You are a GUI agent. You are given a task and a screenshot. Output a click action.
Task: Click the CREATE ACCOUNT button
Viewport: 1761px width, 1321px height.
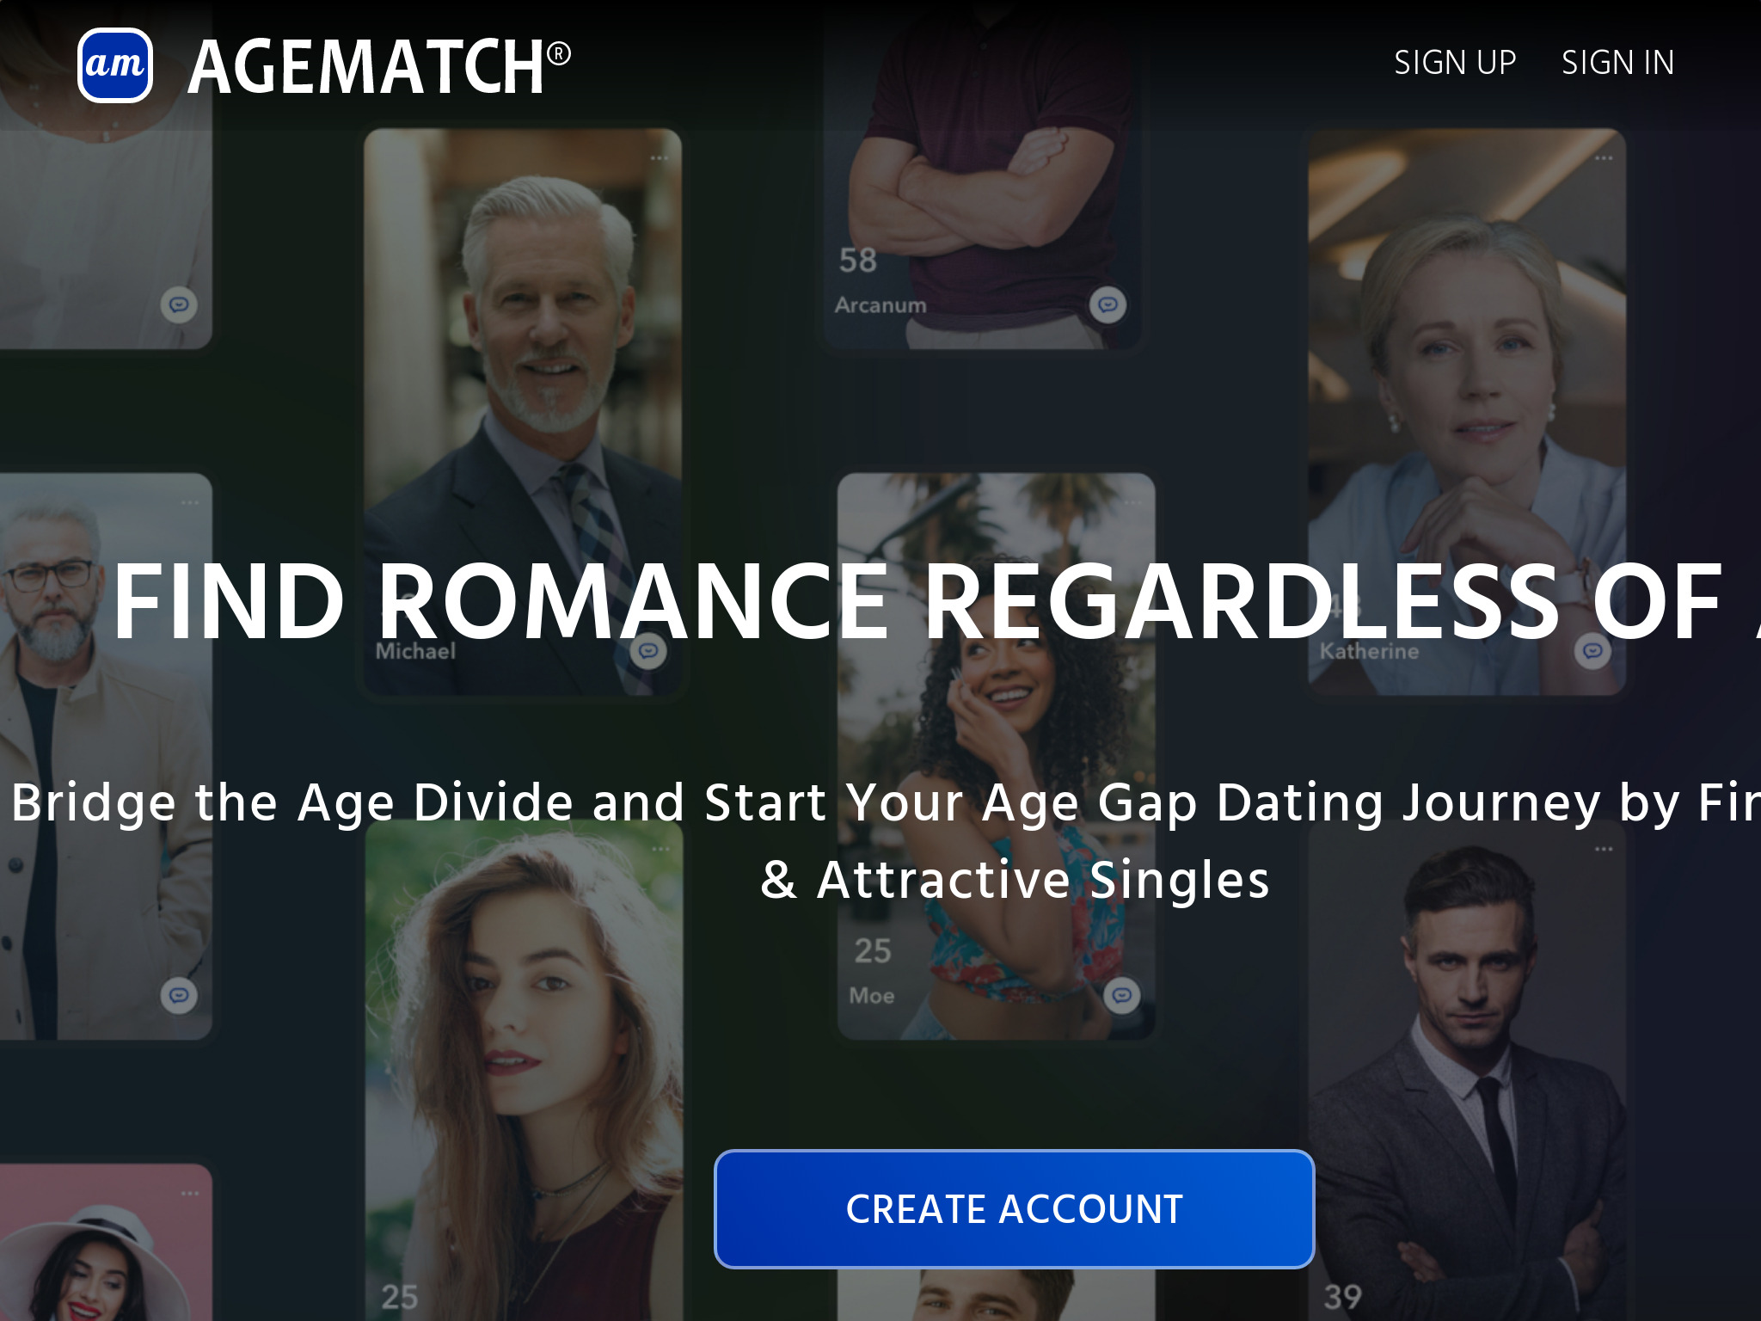coord(1014,1208)
